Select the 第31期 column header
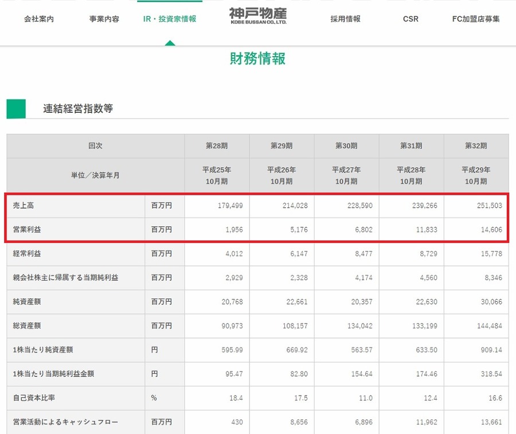This screenshot has height=434, width=516. click(x=411, y=146)
